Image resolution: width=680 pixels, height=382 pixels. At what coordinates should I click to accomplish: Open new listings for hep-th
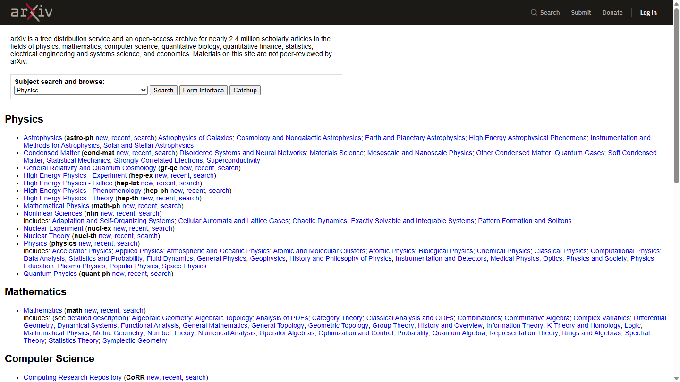pos(146,198)
